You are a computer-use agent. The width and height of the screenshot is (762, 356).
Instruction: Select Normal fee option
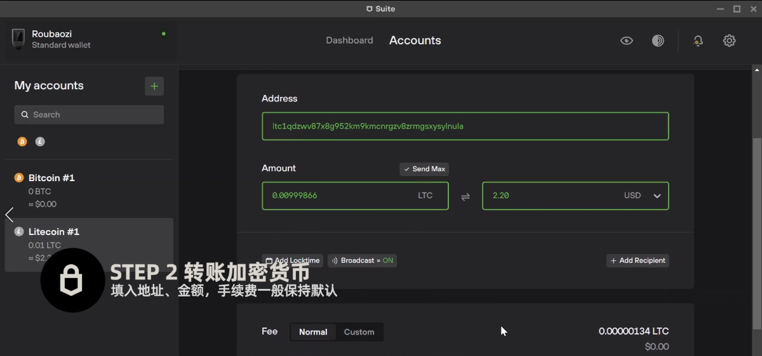[x=313, y=332]
